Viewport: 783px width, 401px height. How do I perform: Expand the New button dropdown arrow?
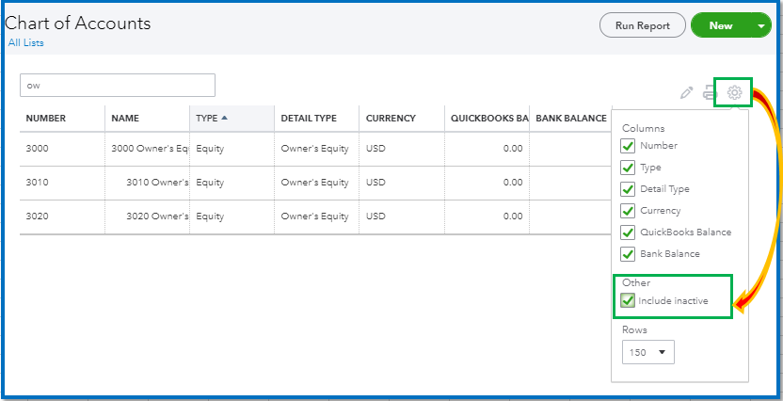[x=761, y=26]
